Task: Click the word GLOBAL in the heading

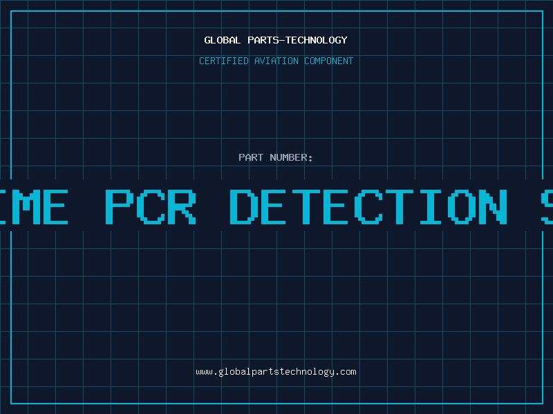Action: click(x=223, y=40)
